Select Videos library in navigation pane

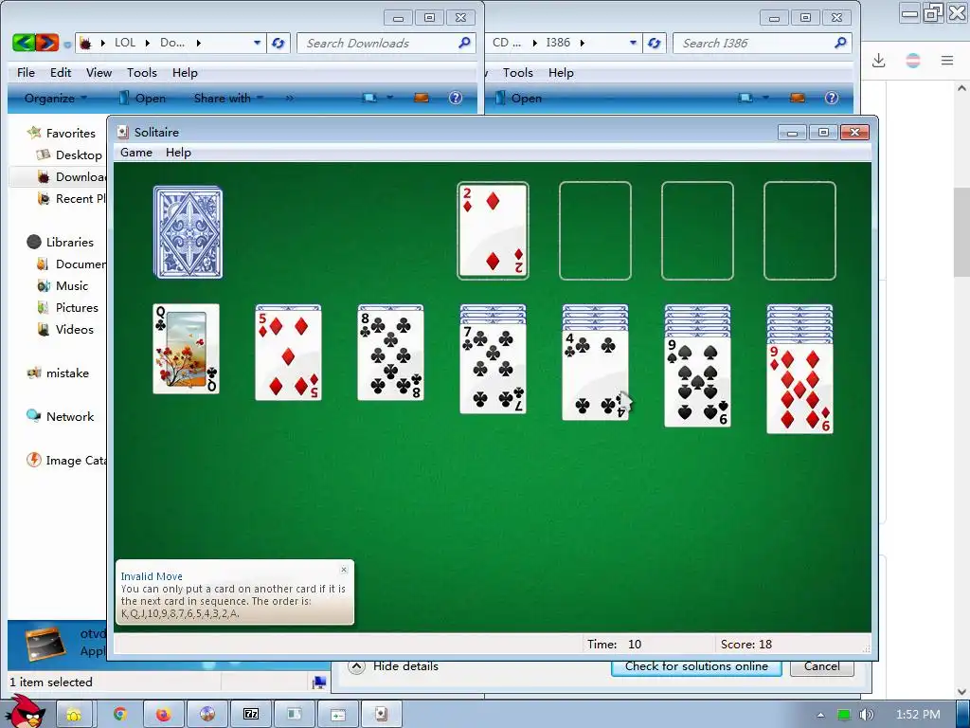coord(74,329)
